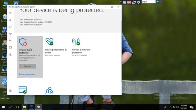
Task: Open Device performance & health title text
Action: coord(56,51)
